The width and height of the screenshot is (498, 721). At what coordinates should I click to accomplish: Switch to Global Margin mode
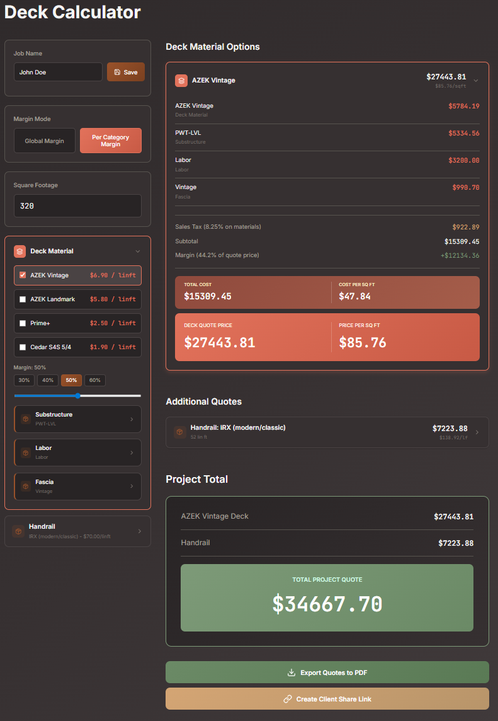(45, 141)
